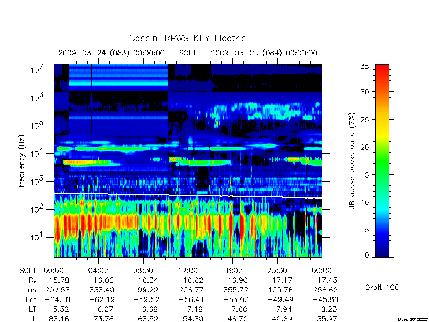
Task: Click the Lon value '355.72'
Action: click(235, 290)
